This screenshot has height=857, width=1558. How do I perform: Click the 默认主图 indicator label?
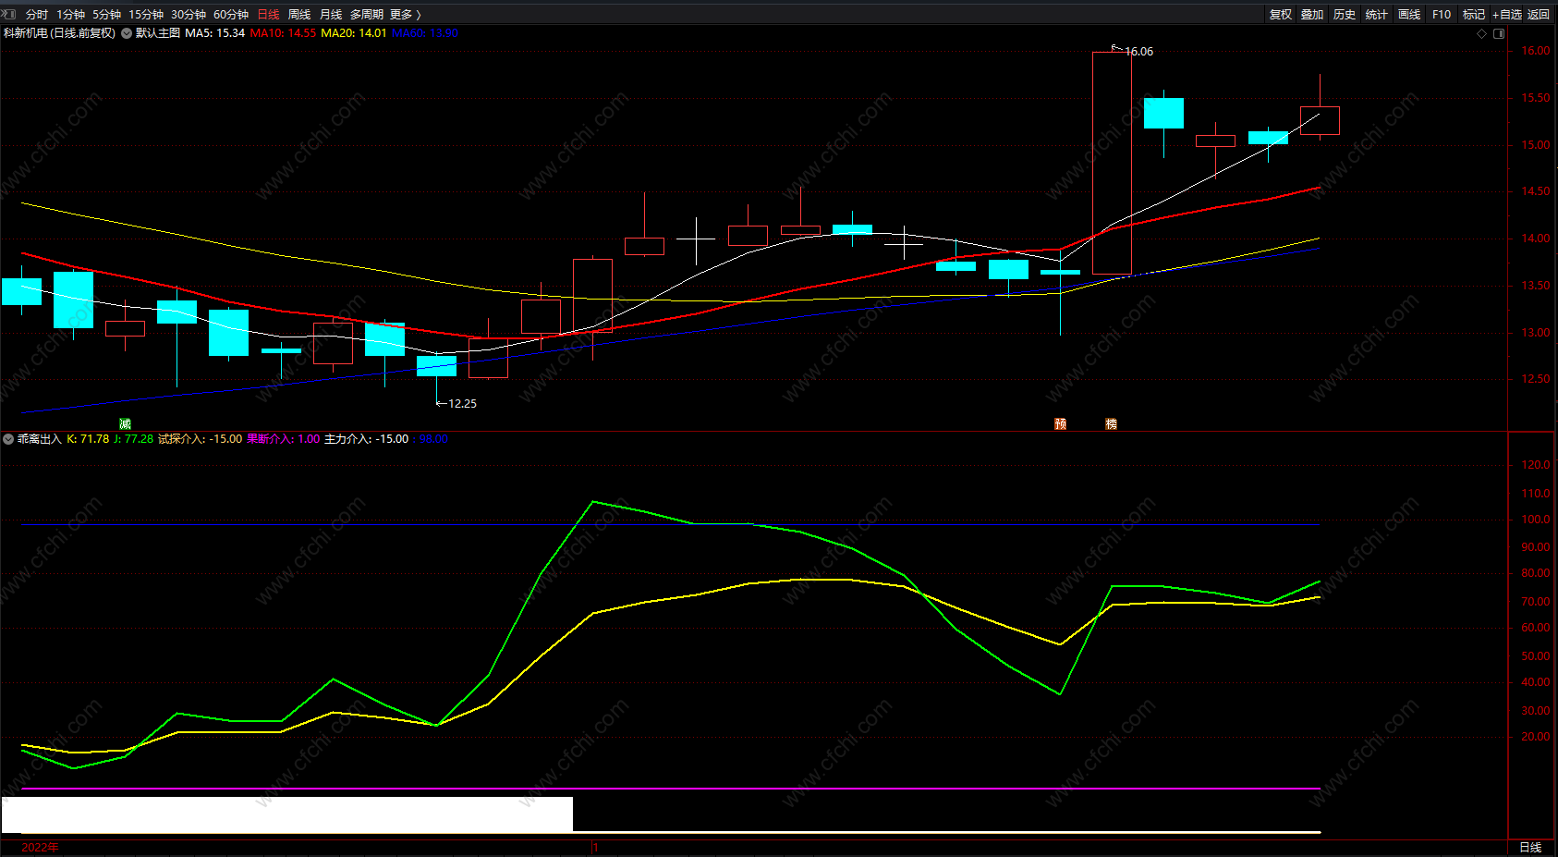pyautogui.click(x=158, y=33)
